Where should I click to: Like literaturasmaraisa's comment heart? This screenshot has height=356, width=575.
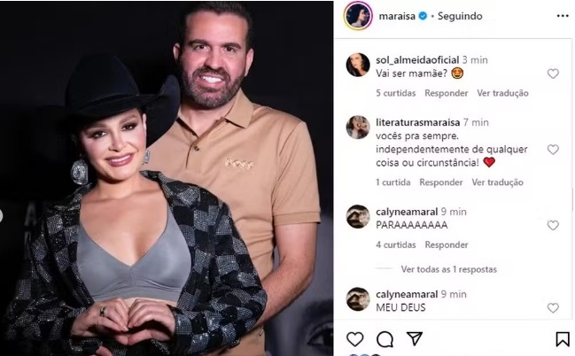coord(553,150)
